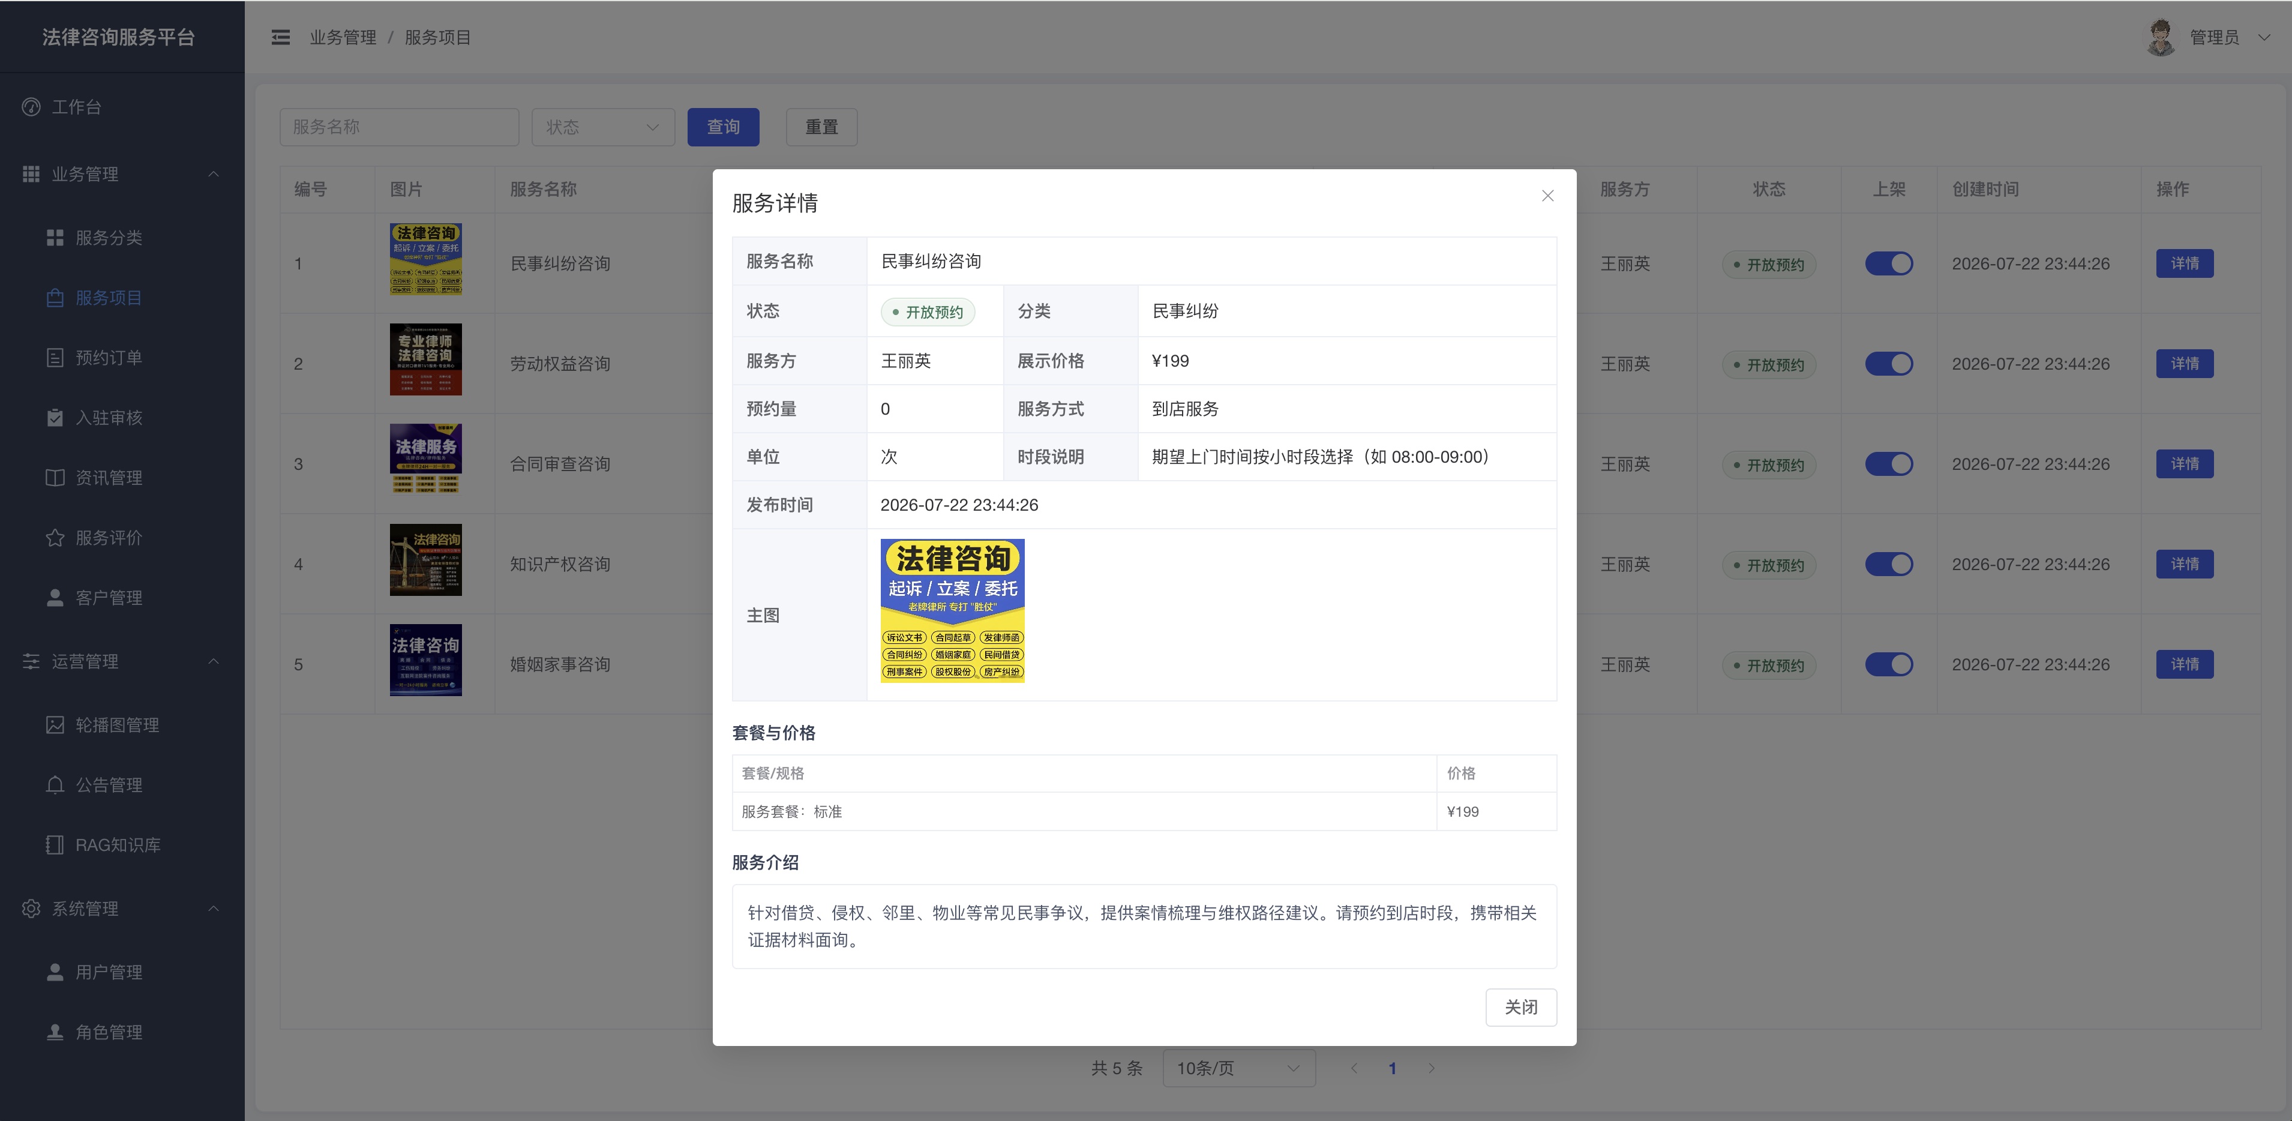
Task: Click page number 1 in pagination
Action: 1393,1069
